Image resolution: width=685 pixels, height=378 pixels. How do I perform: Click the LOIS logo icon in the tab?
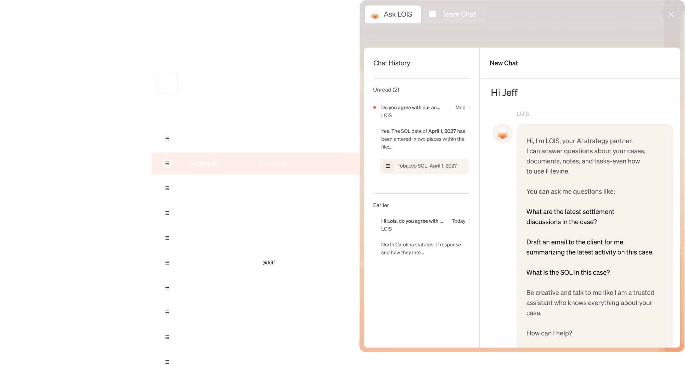375,15
